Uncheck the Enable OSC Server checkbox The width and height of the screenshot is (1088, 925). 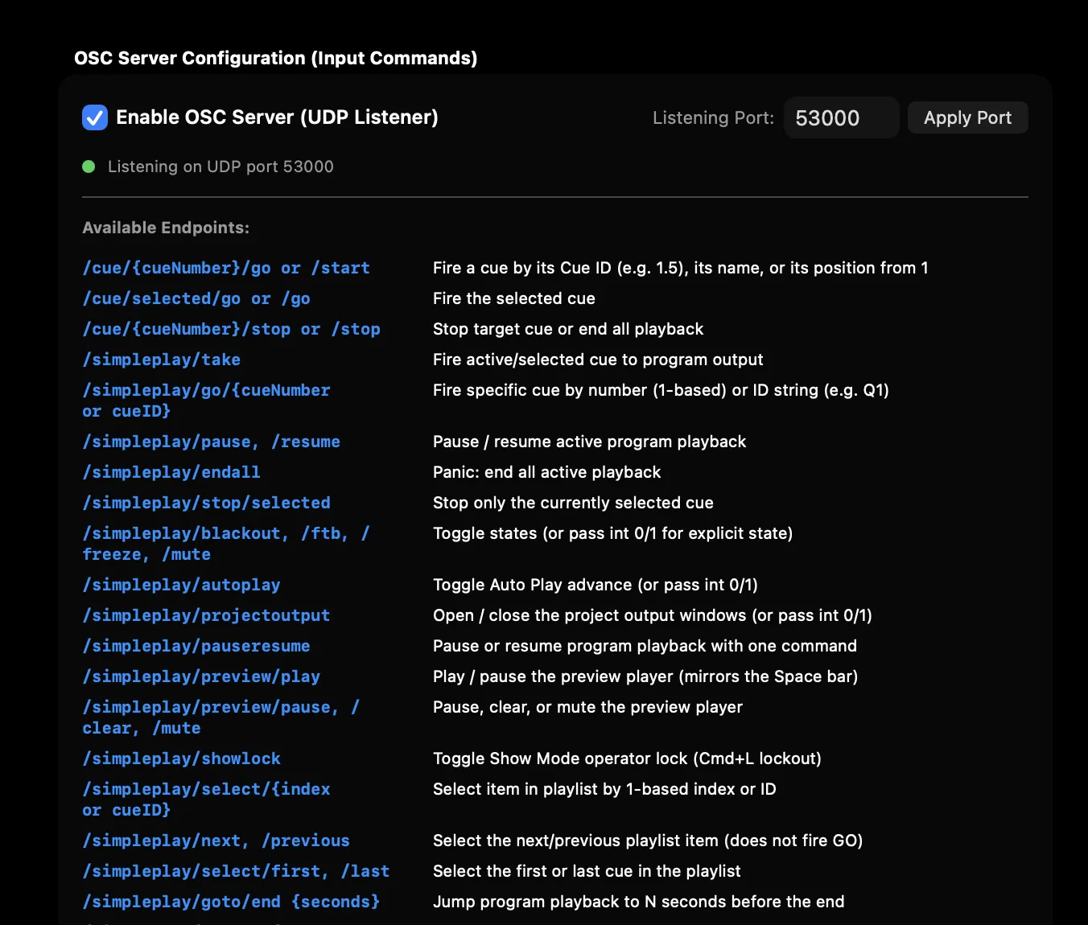95,117
